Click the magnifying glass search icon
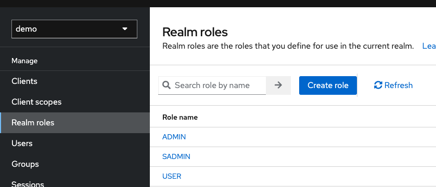 coord(166,85)
